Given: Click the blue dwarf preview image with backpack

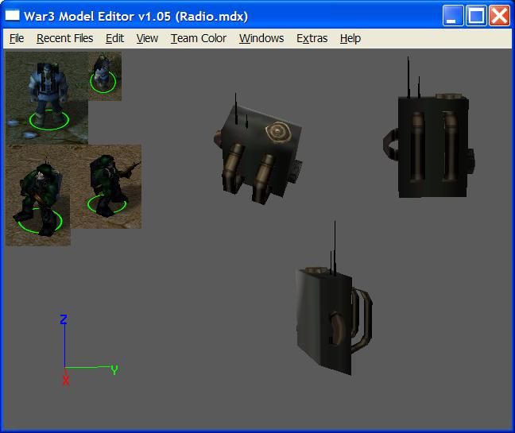Looking at the screenshot, I should pos(47,98).
